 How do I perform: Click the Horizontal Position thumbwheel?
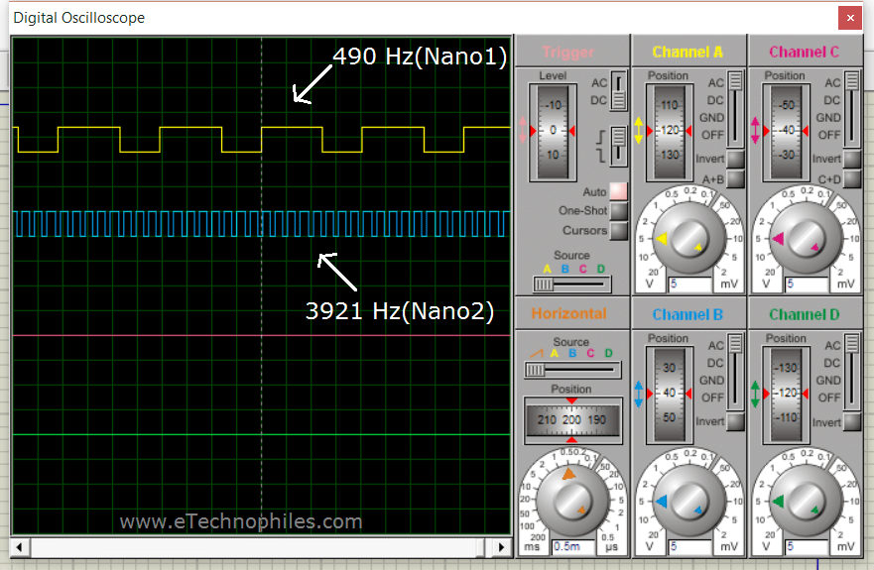(572, 420)
